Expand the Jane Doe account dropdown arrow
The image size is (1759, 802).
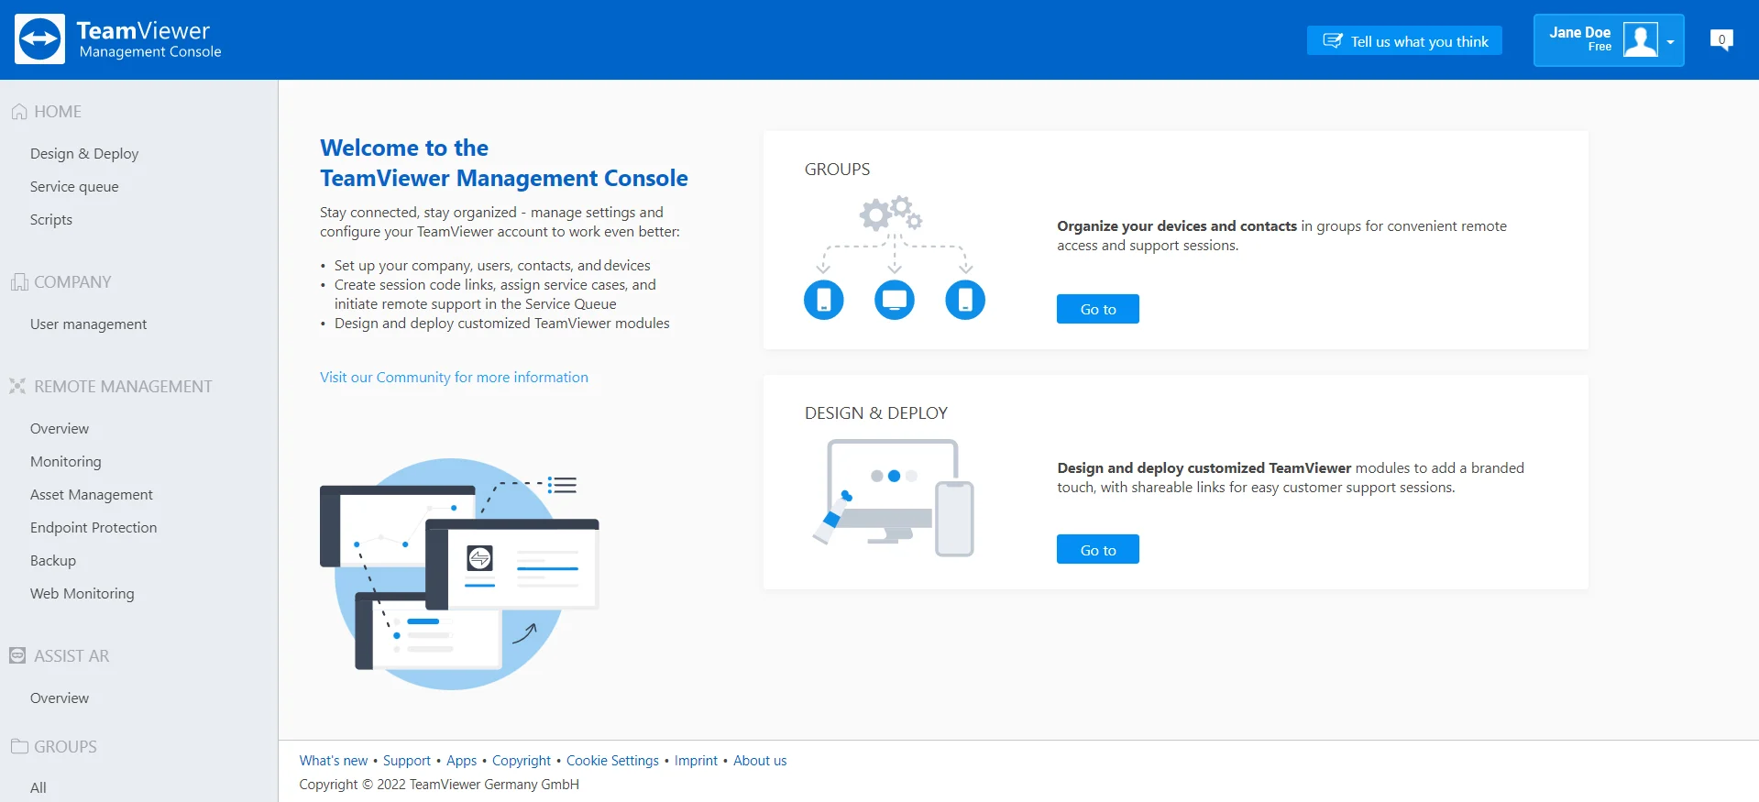pyautogui.click(x=1670, y=41)
